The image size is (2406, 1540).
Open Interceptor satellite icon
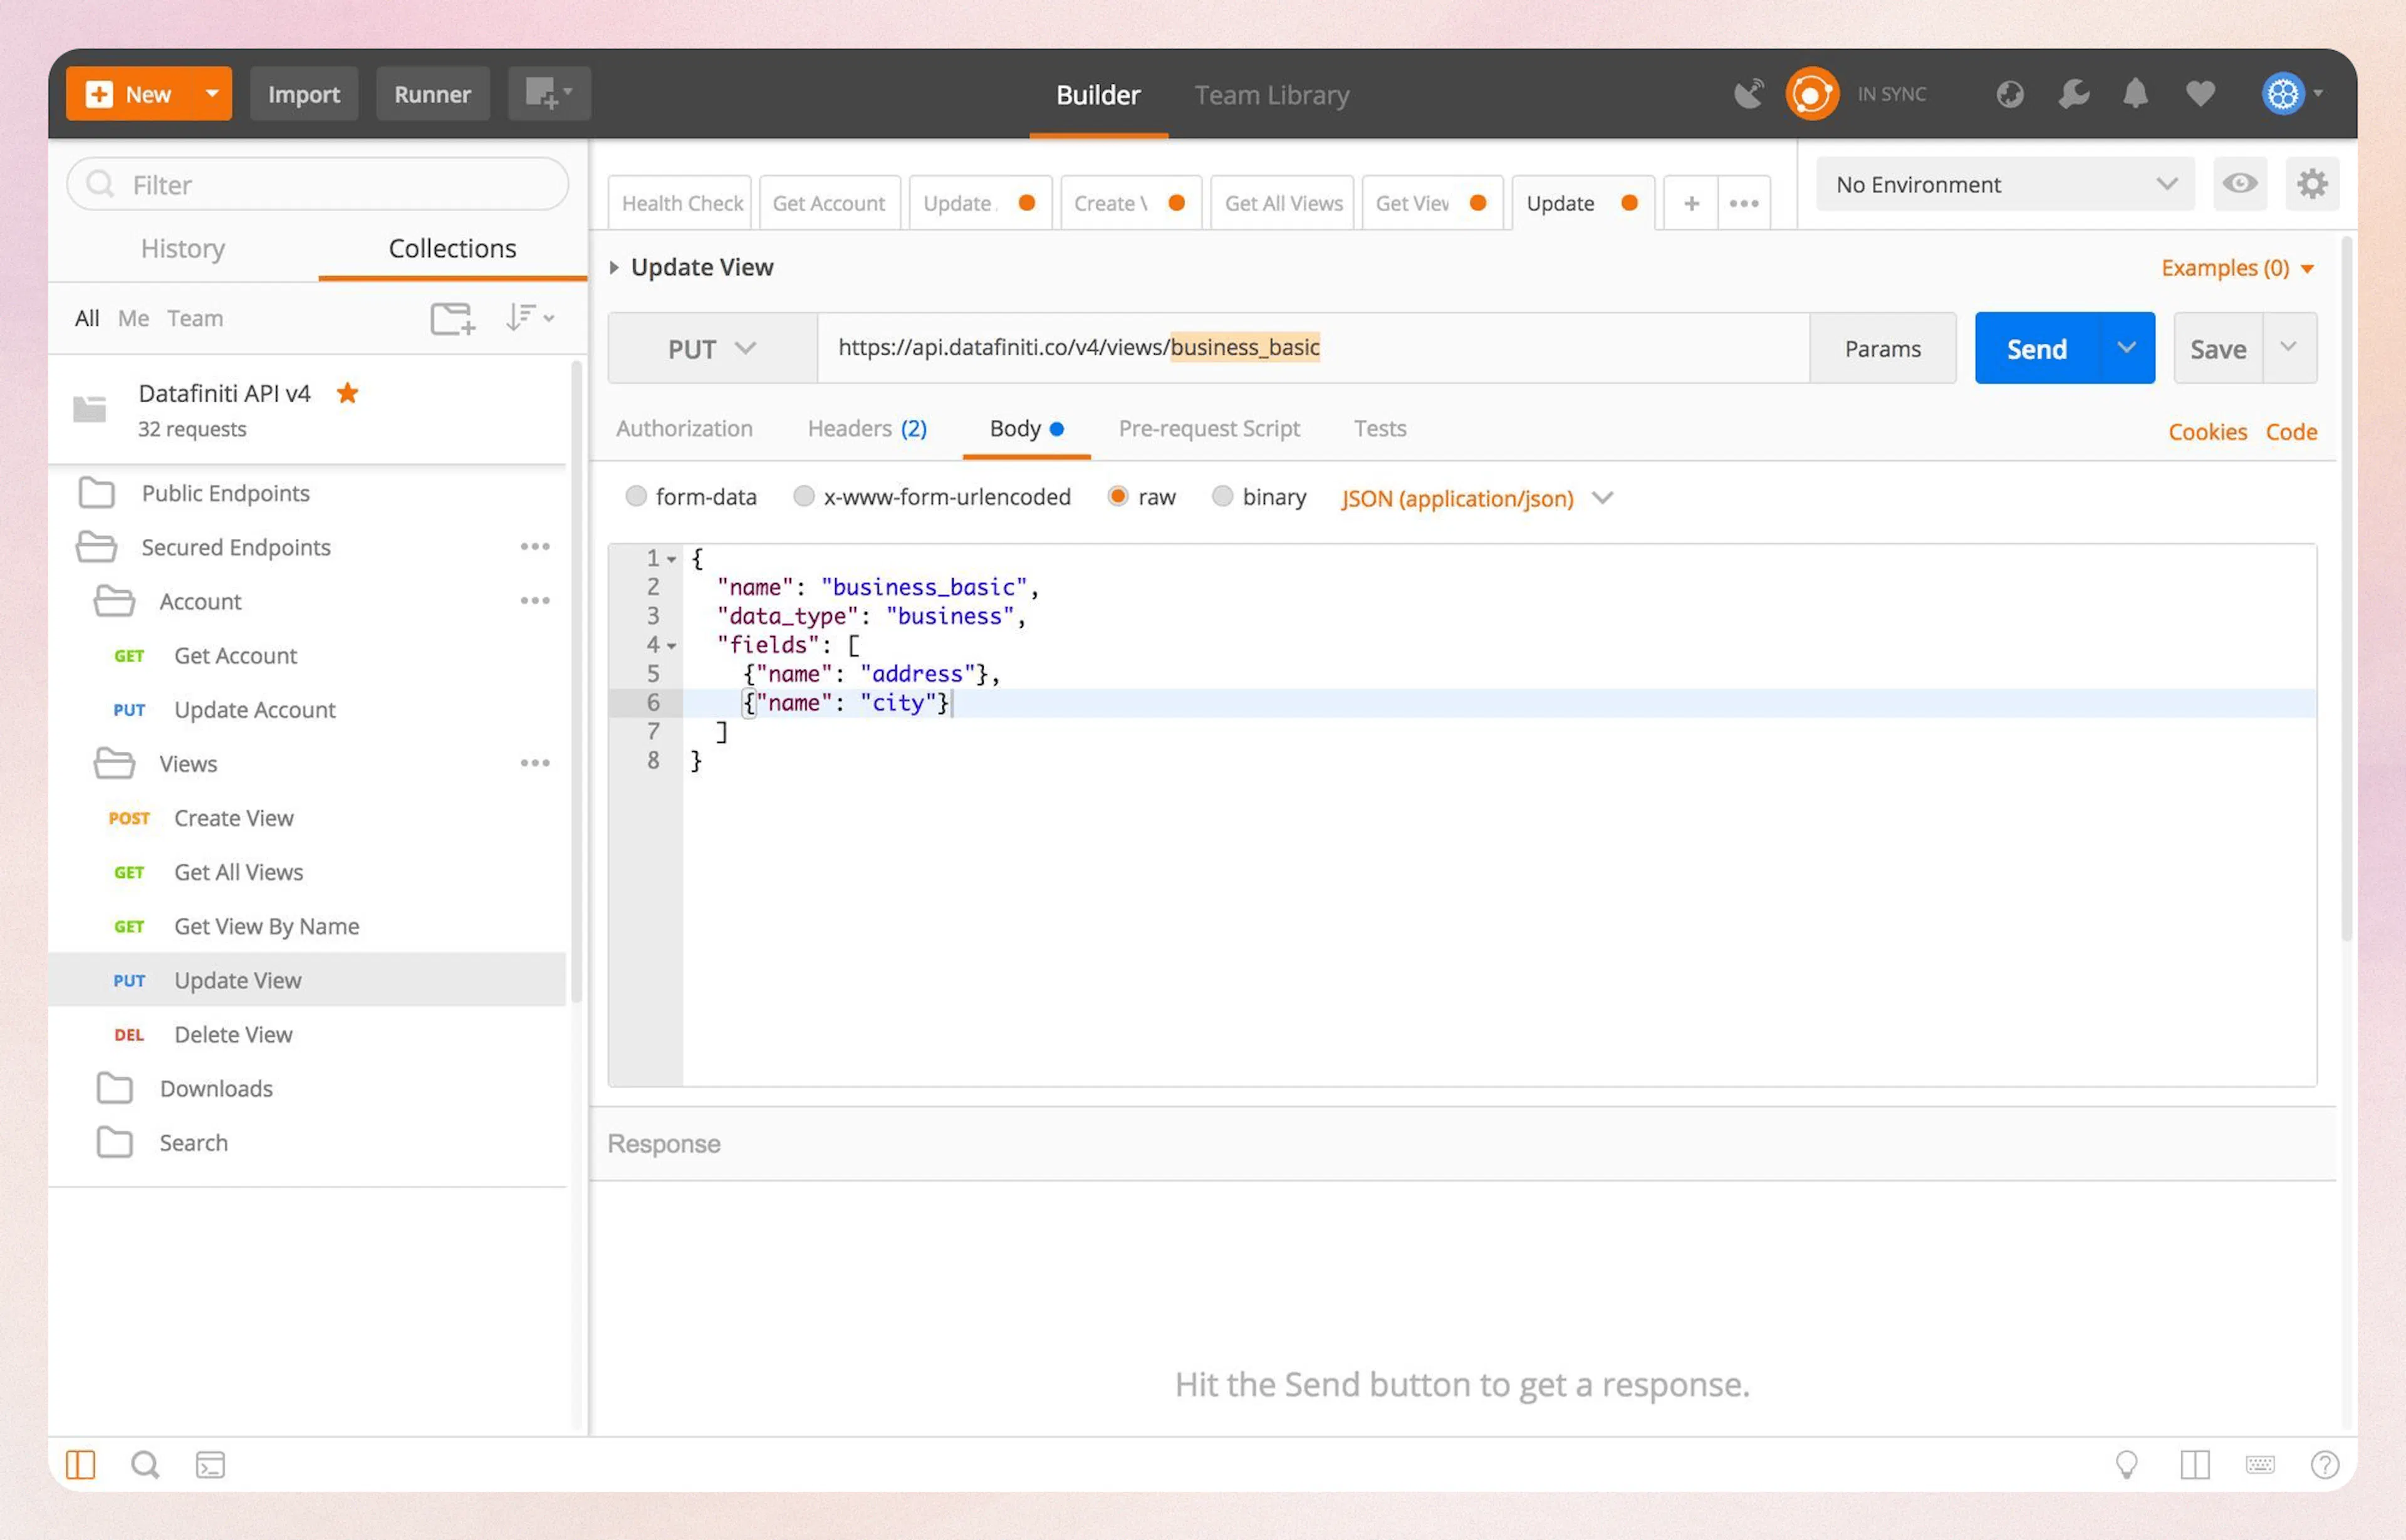[1749, 93]
